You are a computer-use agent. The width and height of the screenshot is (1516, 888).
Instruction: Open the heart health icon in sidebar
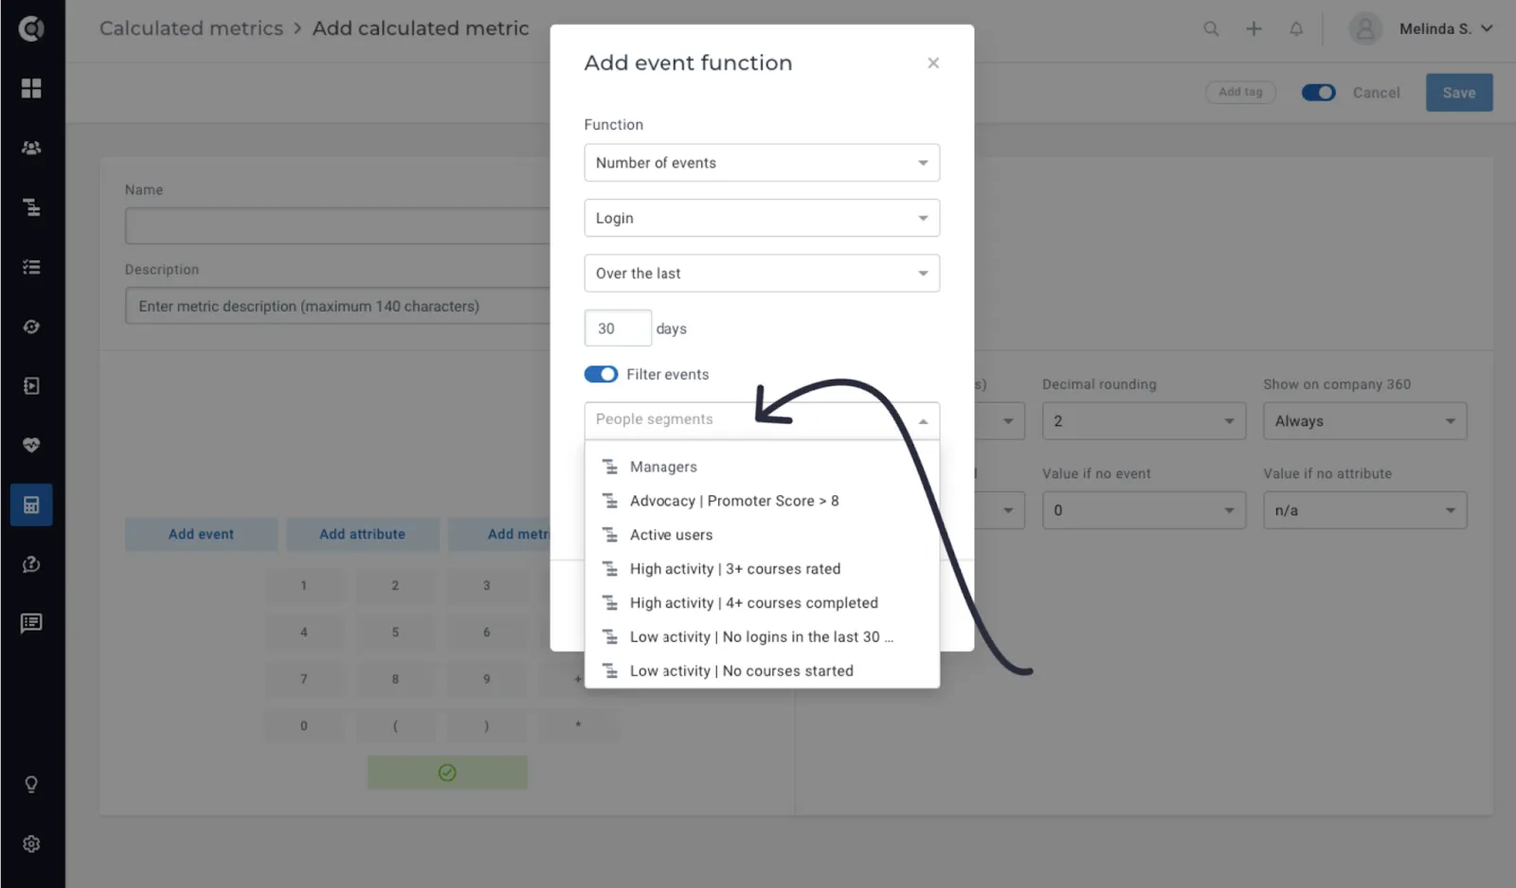pyautogui.click(x=31, y=445)
